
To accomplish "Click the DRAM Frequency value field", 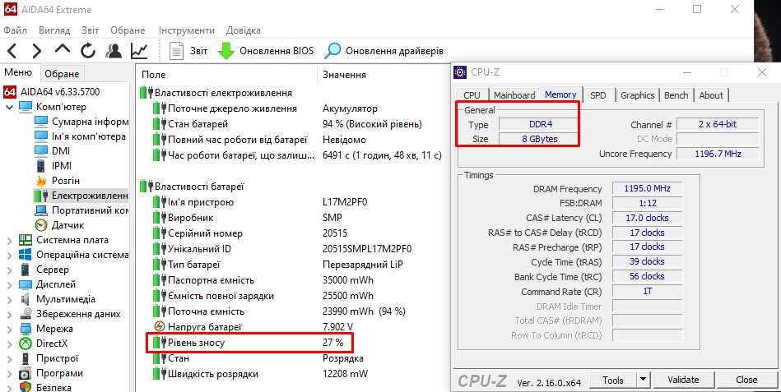I will (647, 188).
